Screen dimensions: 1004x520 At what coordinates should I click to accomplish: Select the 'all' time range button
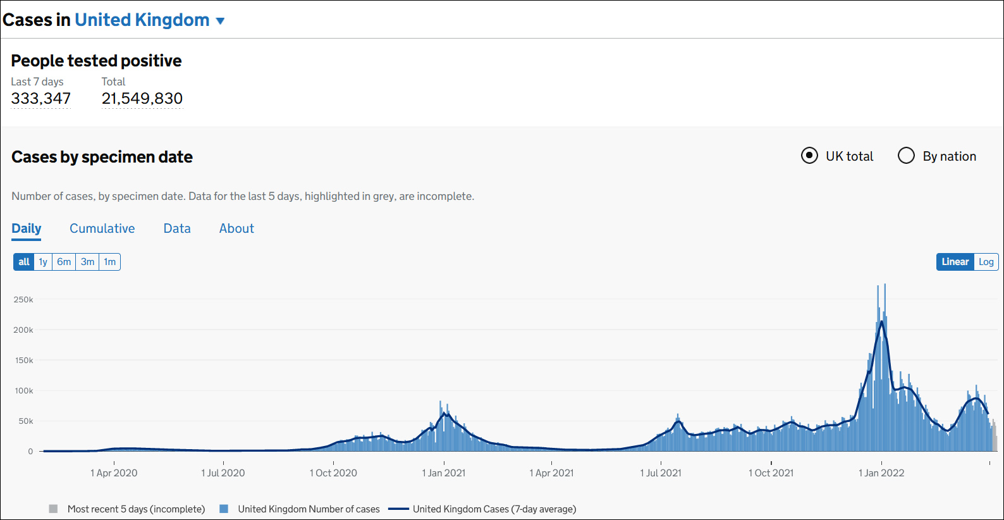click(24, 262)
